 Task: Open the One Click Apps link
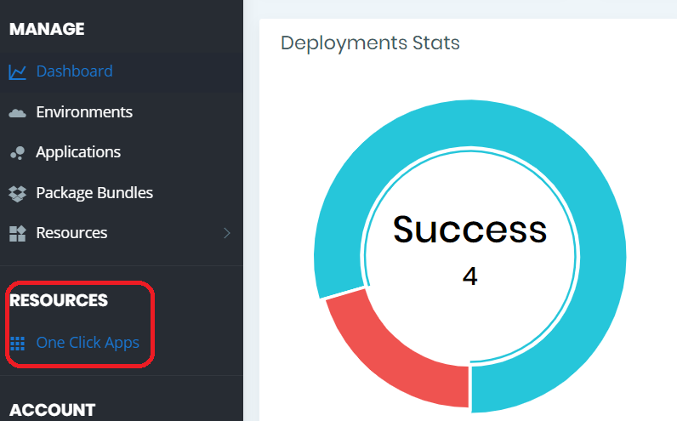[88, 344]
